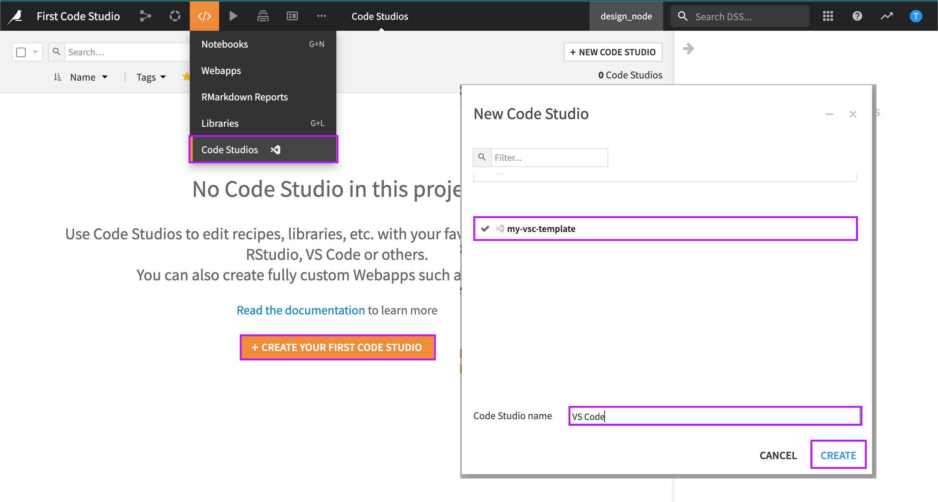Open Notebooks from the code menu

tap(225, 44)
